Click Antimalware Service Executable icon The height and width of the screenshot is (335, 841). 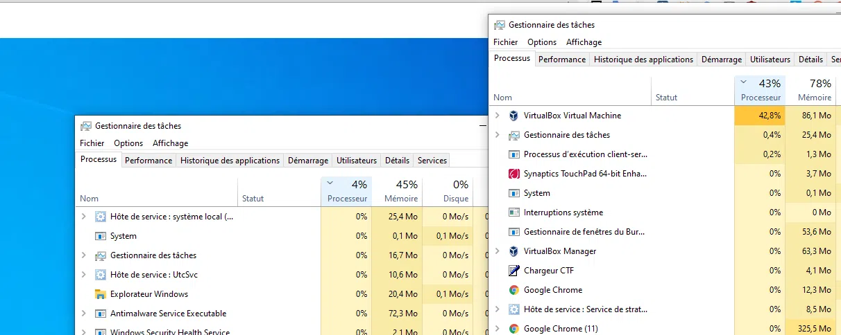[x=101, y=314]
